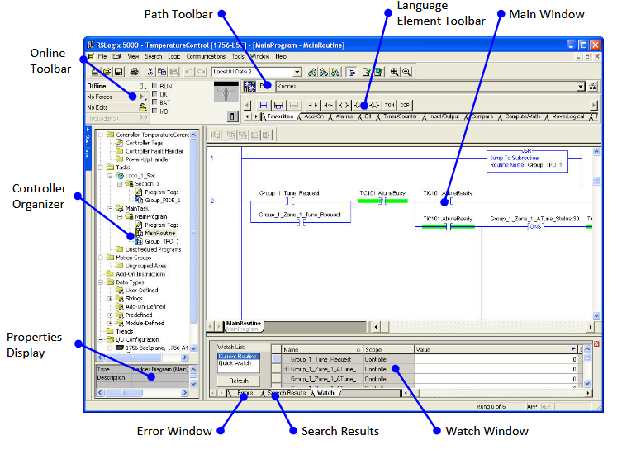The width and height of the screenshot is (622, 459).
Task: Toggle the RUN status checkbox
Action: [154, 86]
